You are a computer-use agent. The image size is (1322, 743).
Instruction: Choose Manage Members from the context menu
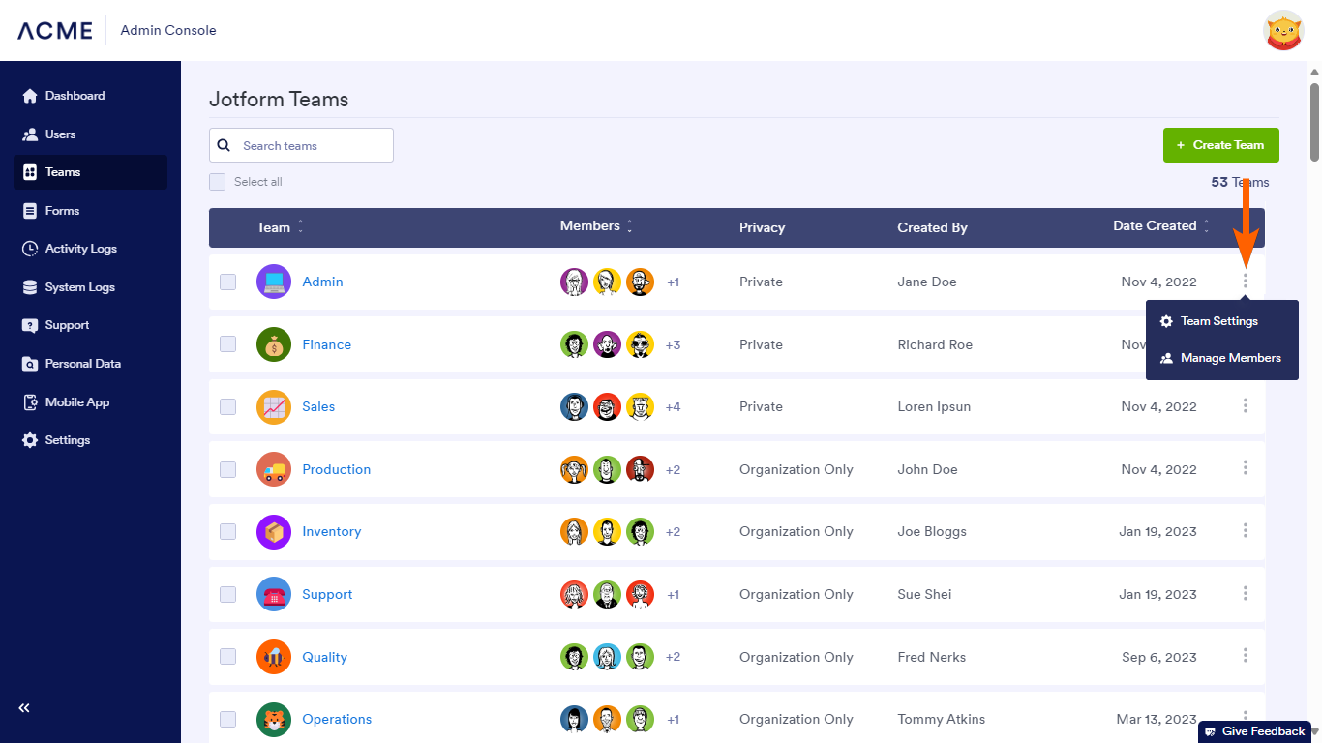[1221, 358]
